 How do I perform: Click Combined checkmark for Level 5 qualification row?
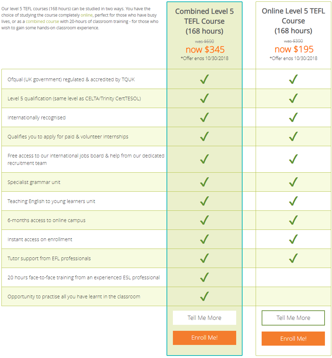click(204, 98)
